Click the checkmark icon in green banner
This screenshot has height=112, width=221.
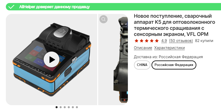pos(11,7)
